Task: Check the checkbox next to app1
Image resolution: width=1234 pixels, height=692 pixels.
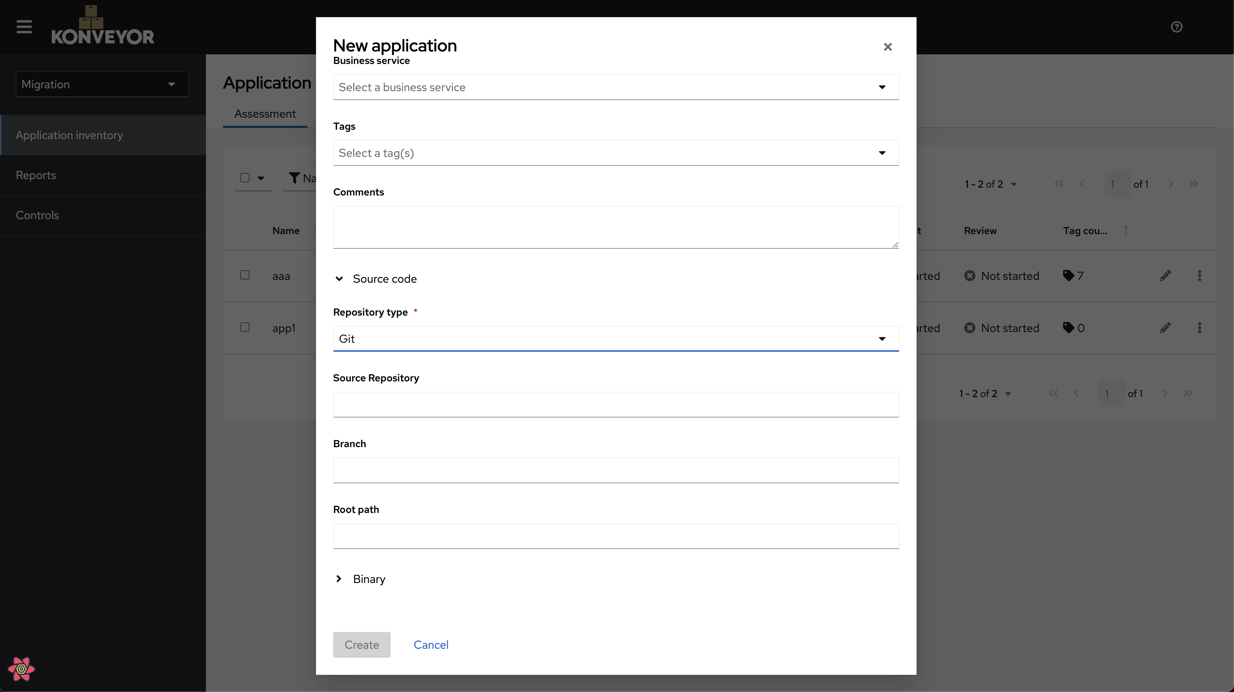Action: [245, 327]
